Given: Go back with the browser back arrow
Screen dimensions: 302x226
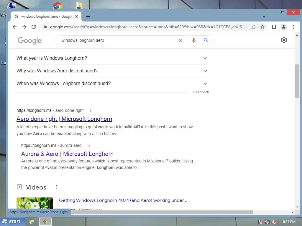Looking at the screenshot, I should [x=15, y=27].
